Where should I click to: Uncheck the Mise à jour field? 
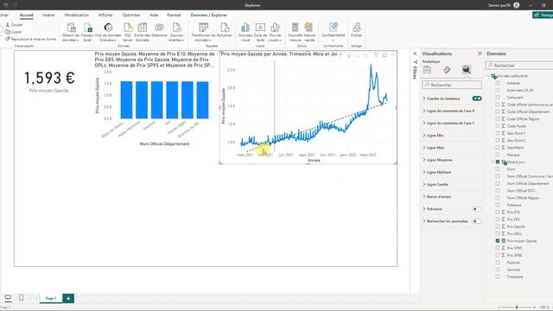point(498,162)
